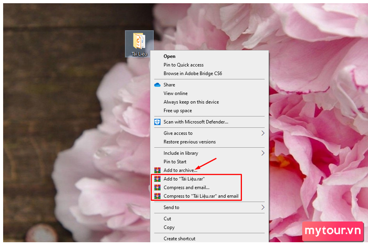Expand the Send to submenu arrow

click(x=263, y=208)
